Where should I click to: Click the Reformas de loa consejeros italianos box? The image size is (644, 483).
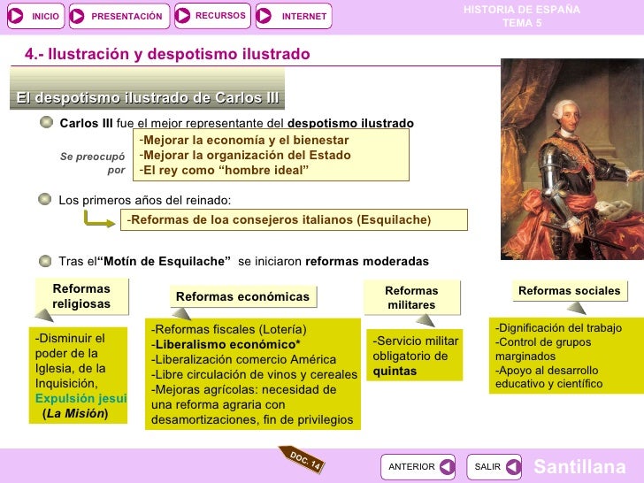pyautogui.click(x=294, y=219)
